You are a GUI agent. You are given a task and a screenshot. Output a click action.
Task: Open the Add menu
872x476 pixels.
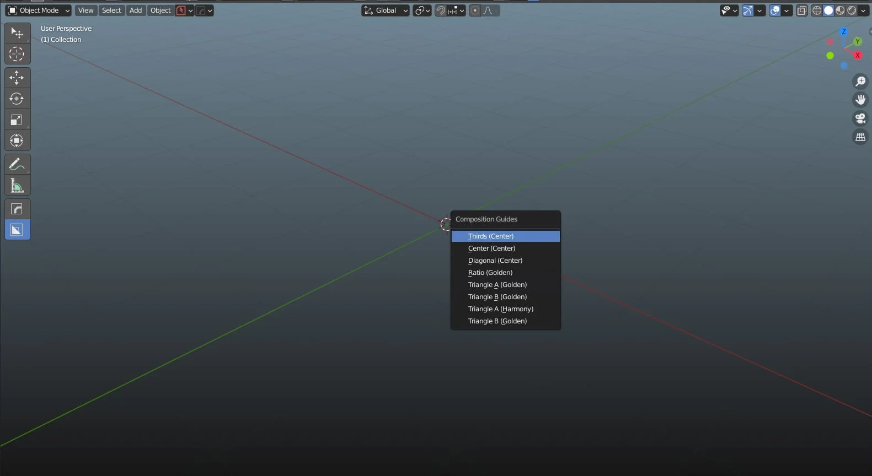point(136,10)
